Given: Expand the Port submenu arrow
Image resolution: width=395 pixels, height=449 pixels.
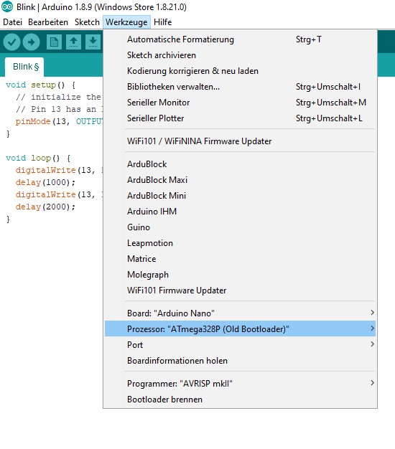Looking at the screenshot, I should click(x=372, y=344).
